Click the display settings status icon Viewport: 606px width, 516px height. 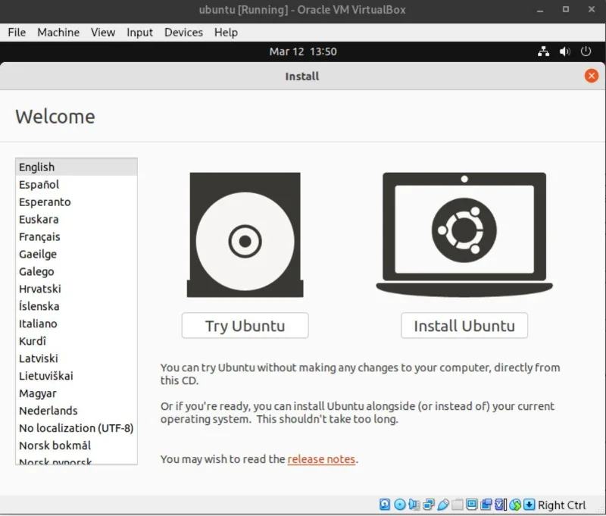coord(471,505)
